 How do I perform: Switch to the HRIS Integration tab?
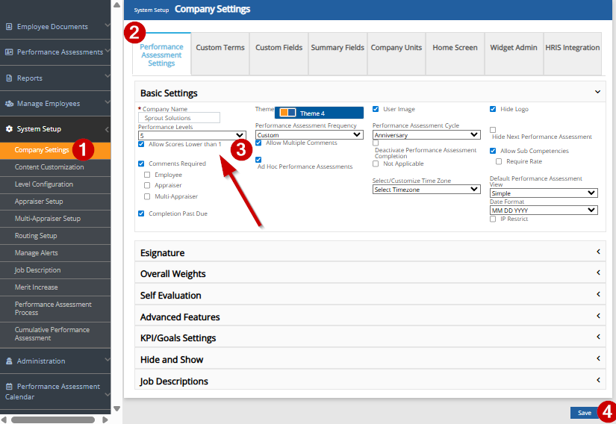tap(571, 48)
